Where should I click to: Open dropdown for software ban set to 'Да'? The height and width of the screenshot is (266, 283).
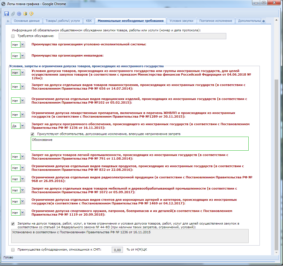click(23, 126)
